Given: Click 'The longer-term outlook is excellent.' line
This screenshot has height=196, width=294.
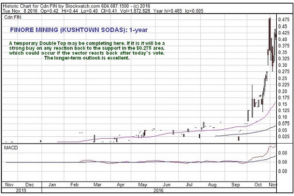Looking at the screenshot, I should click(87, 58).
